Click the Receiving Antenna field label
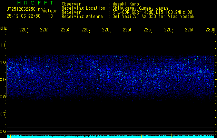Viewport: 217px width, 138px height. [82, 16]
